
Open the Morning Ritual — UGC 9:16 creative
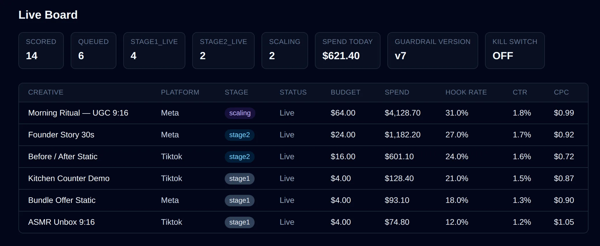tap(78, 113)
